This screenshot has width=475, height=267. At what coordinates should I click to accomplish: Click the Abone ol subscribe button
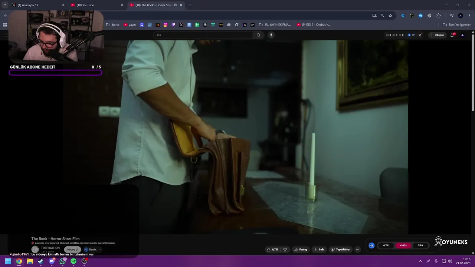[x=72, y=250]
